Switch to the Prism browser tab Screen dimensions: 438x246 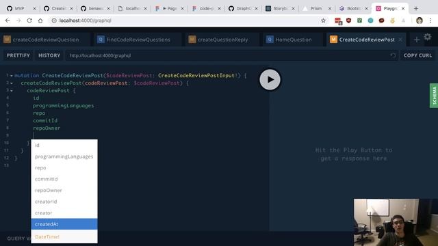point(317,8)
